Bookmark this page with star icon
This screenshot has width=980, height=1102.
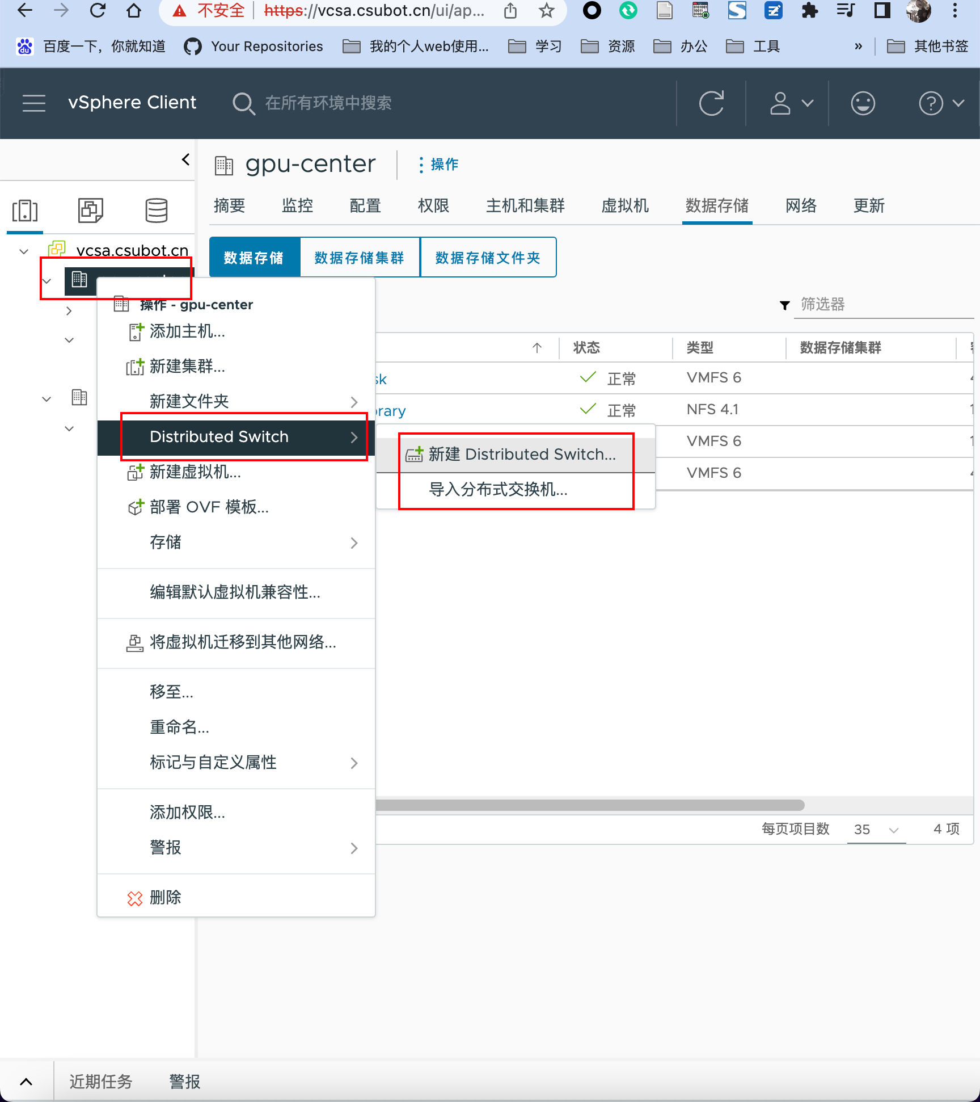[x=546, y=11]
